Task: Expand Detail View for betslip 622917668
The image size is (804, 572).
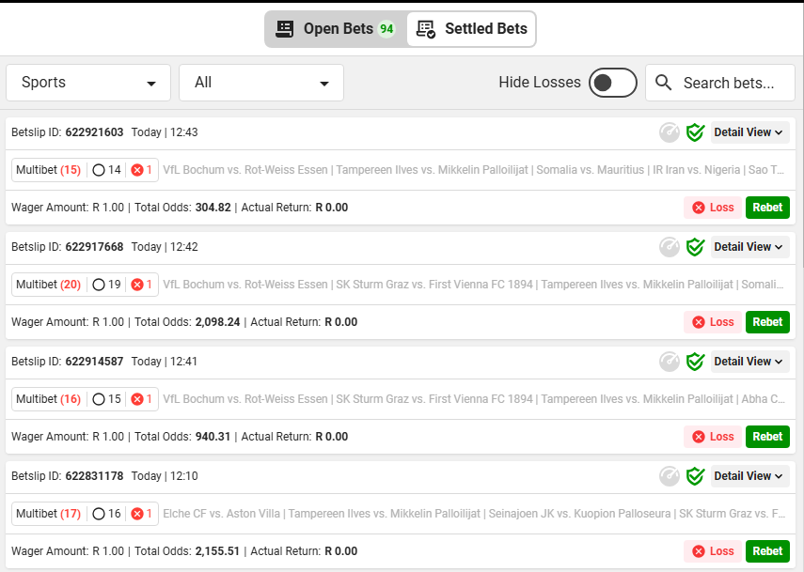Action: point(749,247)
